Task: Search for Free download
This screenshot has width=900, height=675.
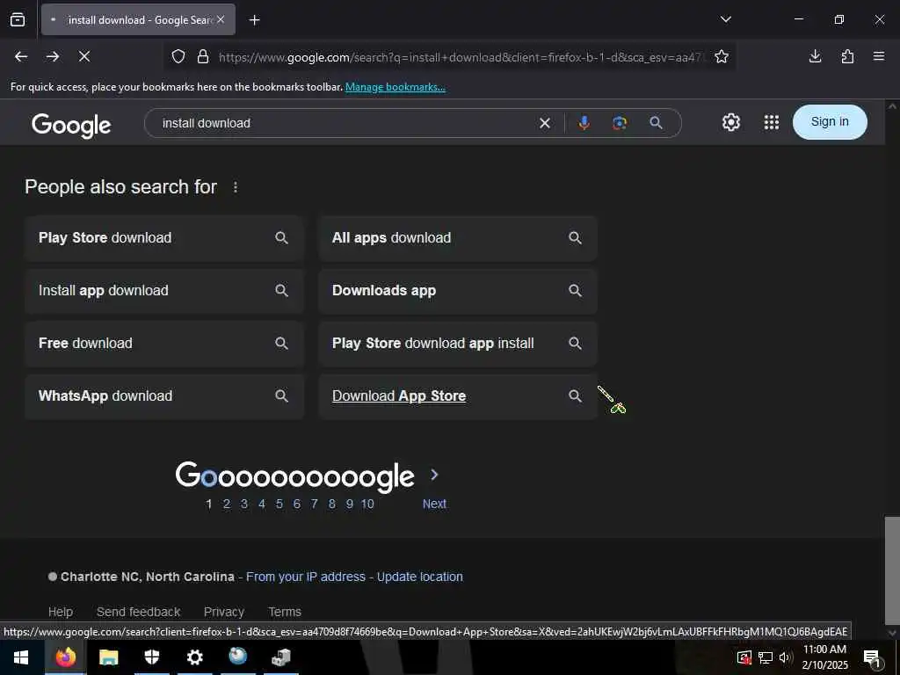Action: (164, 344)
